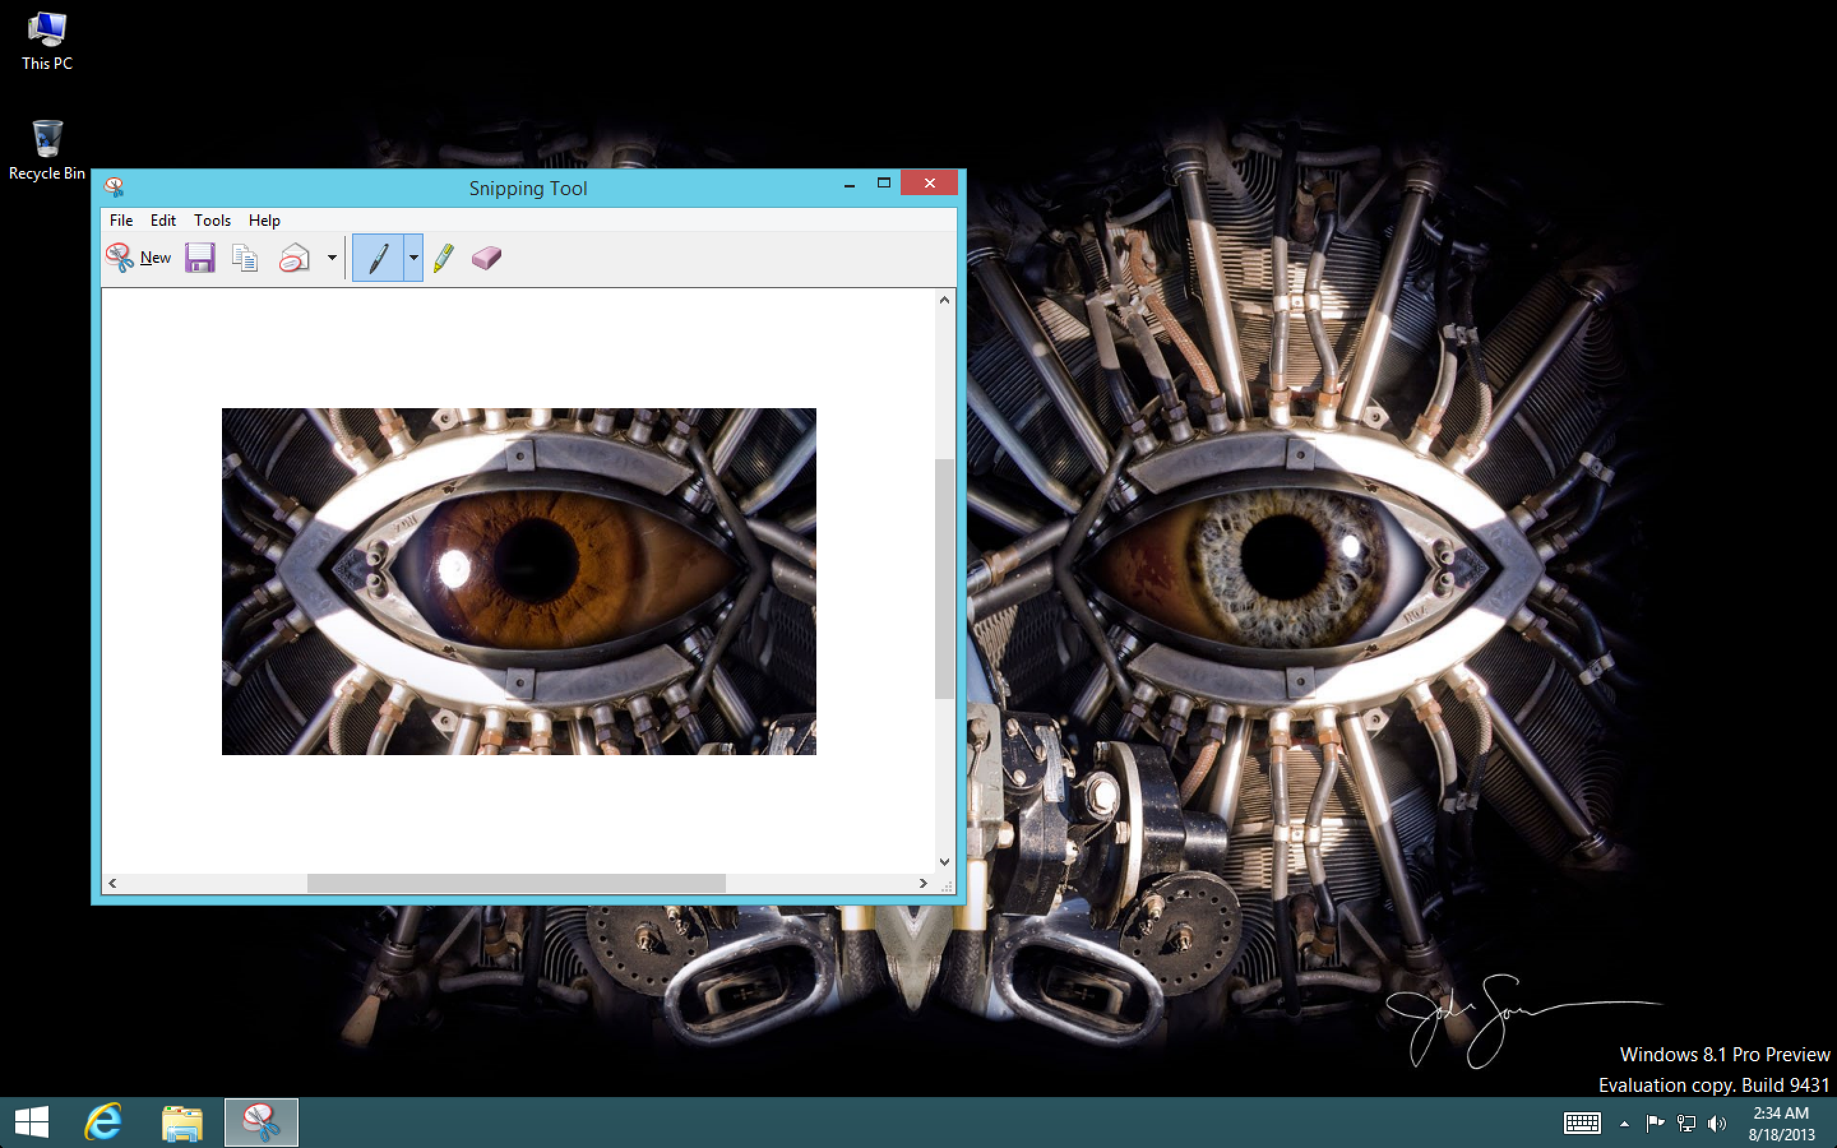
Task: Select the yellow Highlighter tool
Action: (x=444, y=258)
